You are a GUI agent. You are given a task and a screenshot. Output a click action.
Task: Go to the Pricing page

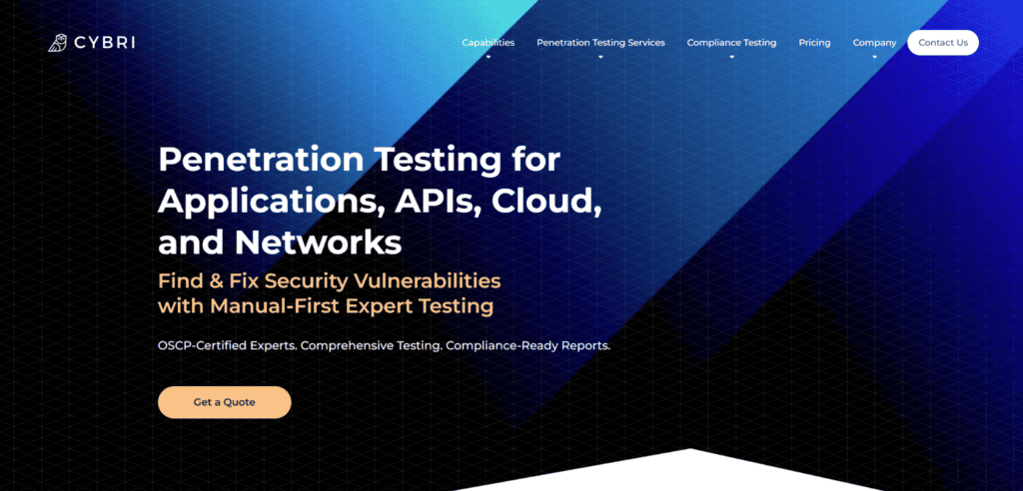coord(814,42)
